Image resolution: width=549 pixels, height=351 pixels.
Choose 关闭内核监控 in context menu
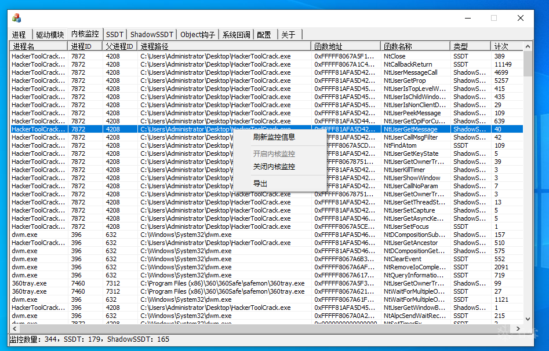click(x=274, y=167)
